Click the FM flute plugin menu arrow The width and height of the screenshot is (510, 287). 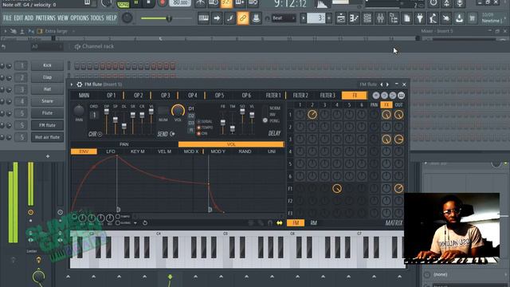[72, 85]
